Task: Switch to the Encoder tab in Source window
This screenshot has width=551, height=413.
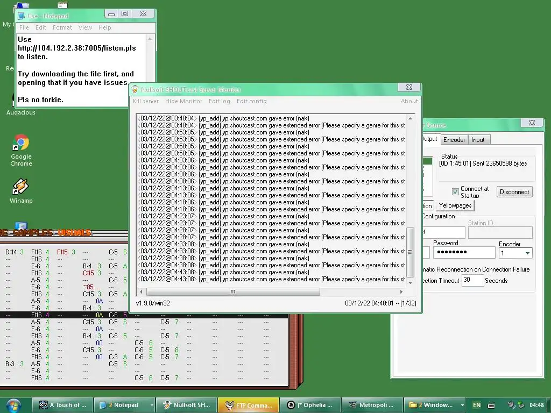Action: pos(454,140)
